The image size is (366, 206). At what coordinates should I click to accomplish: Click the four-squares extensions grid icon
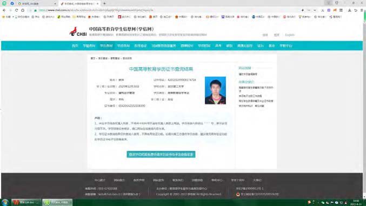tap(341, 10)
